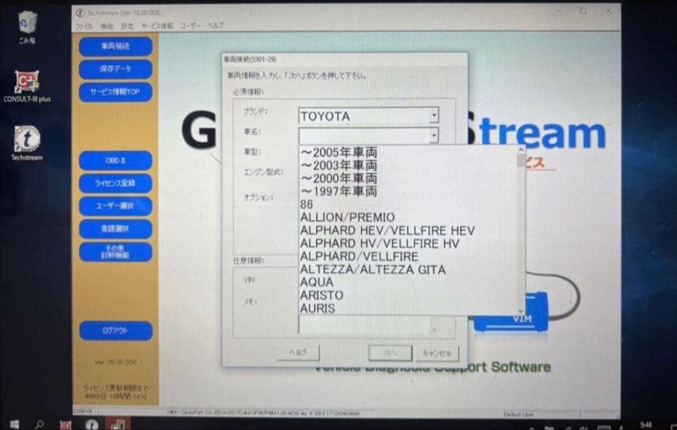Collapse the 車名 dropdown arrow
Viewport: 677px width, 430px height.
pos(433,134)
